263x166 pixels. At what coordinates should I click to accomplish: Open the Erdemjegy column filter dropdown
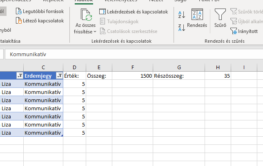[x=59, y=75]
